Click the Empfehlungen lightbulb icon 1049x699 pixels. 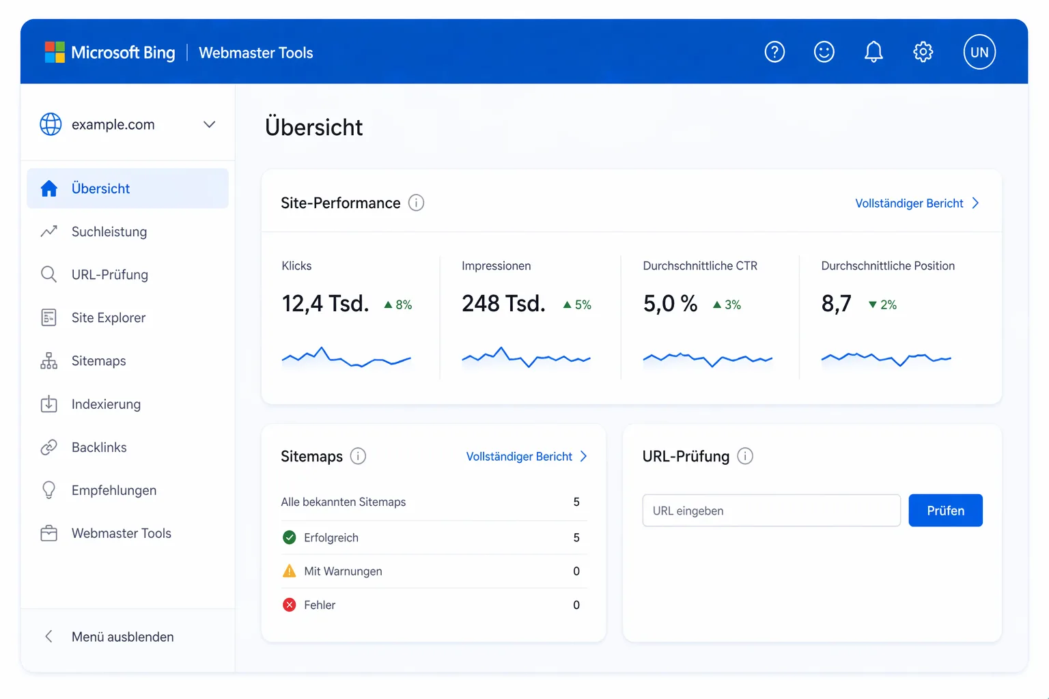pyautogui.click(x=49, y=490)
